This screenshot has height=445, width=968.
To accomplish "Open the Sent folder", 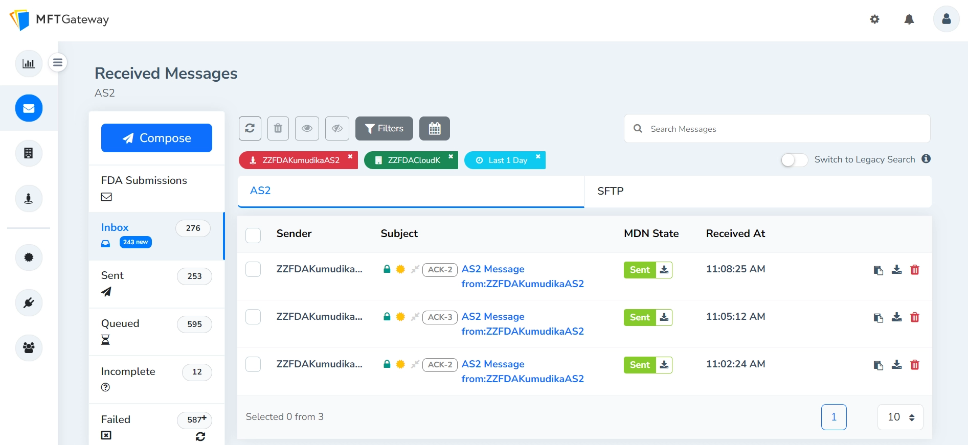I will (112, 275).
